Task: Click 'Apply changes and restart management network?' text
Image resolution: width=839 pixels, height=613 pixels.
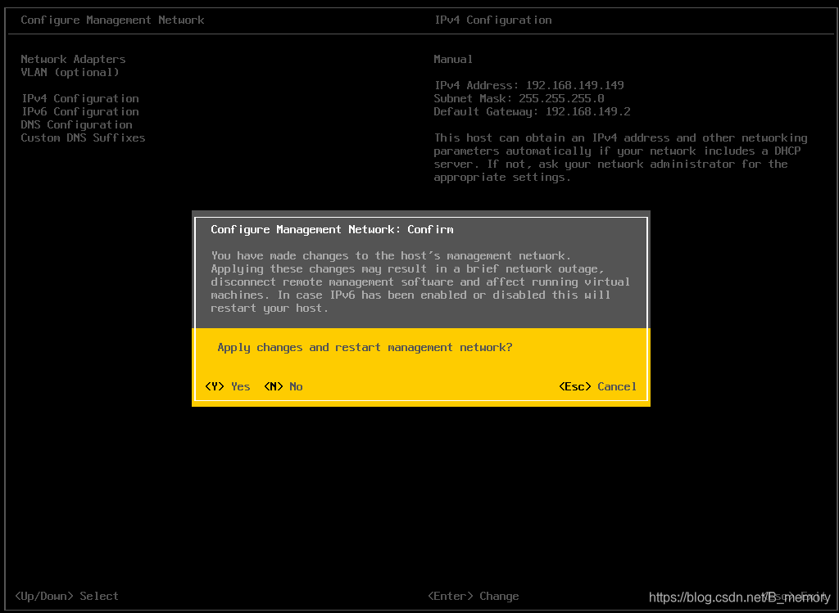Action: (365, 347)
